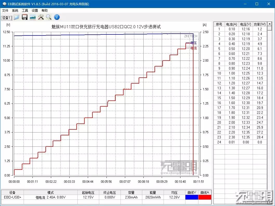Screen dimensions: 275x206
Task: Open the 文件 menu
Action: pyautogui.click(x=5, y=11)
